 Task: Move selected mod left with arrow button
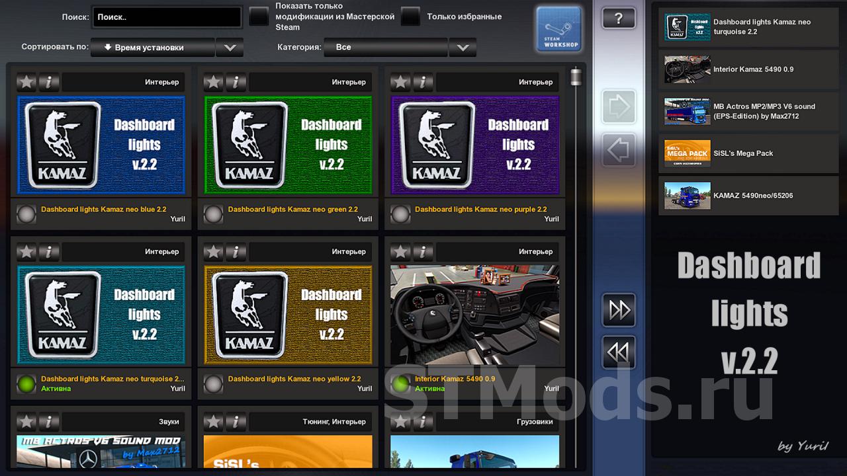point(619,150)
